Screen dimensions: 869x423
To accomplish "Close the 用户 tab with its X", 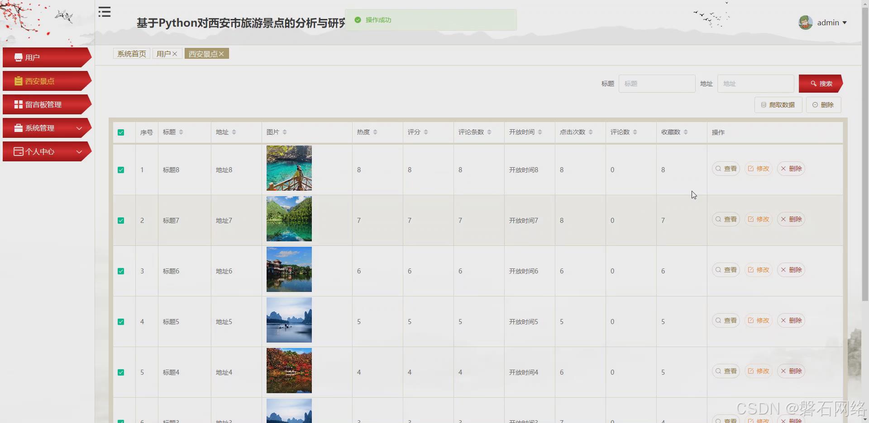I will (x=175, y=54).
